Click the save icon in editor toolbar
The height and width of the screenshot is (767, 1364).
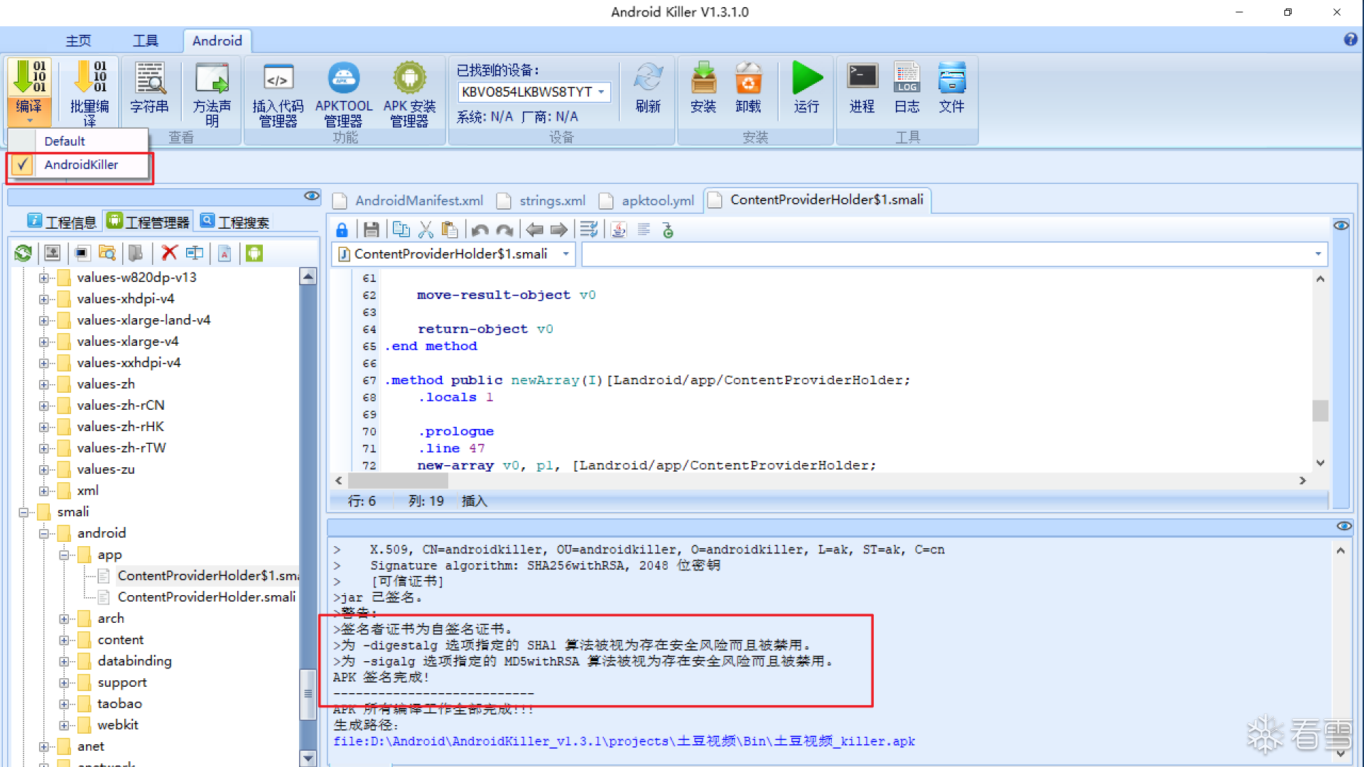coord(371,229)
